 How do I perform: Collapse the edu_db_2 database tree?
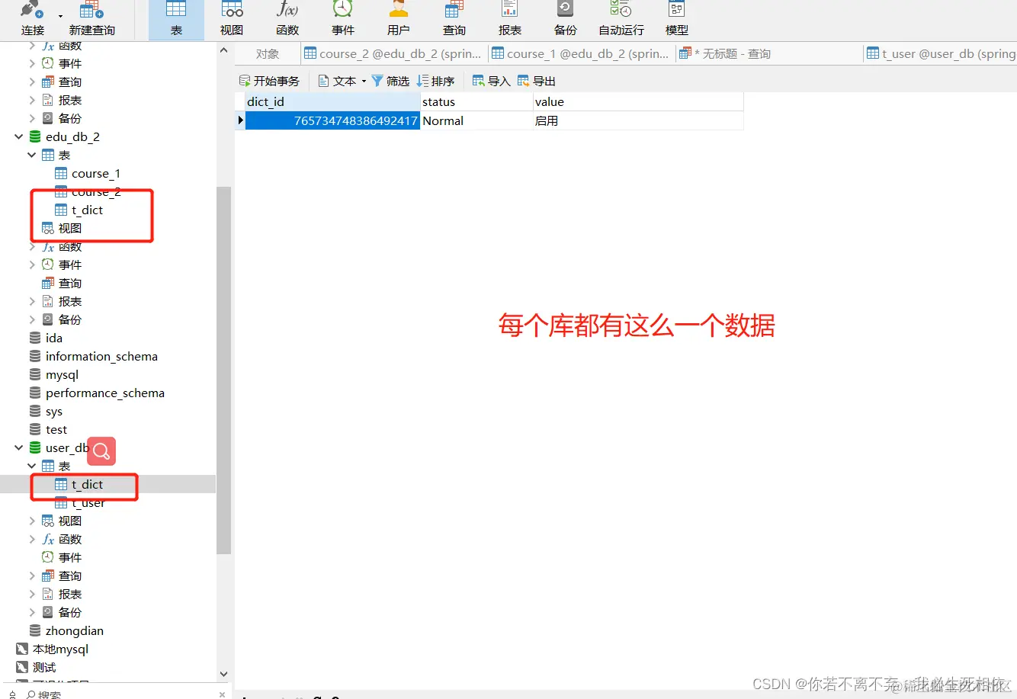pos(18,136)
